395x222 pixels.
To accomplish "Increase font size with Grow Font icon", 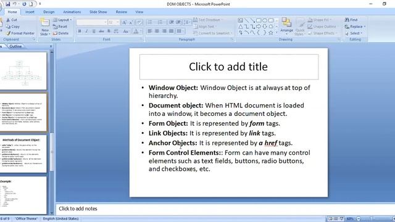I will coord(124,22).
